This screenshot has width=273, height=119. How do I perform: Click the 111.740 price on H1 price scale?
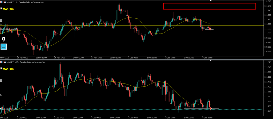[267, 10]
